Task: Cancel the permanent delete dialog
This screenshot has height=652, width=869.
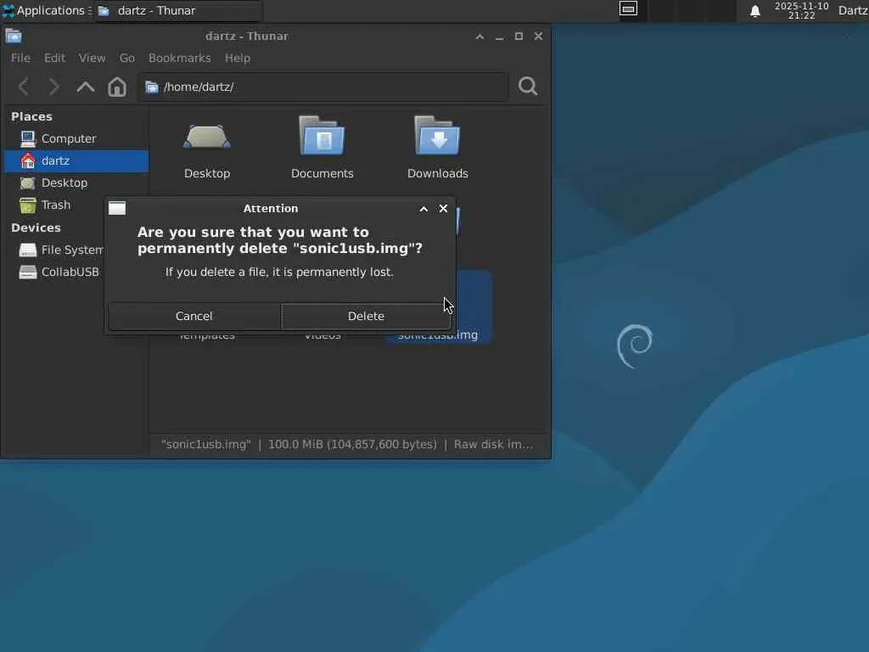Action: [194, 316]
